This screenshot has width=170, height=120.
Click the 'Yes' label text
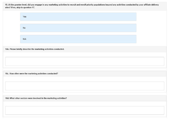(x=25, y=17)
